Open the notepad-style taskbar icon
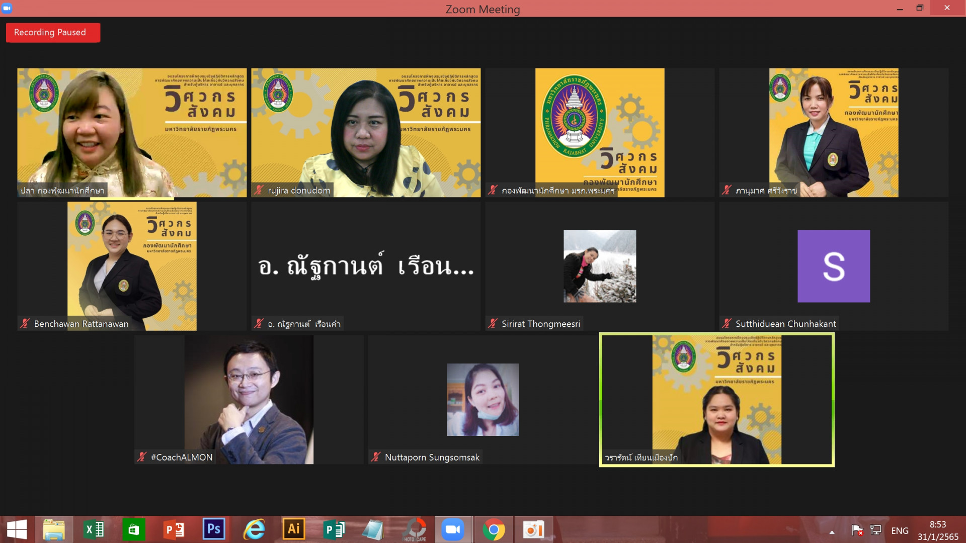966x543 pixels. [373, 529]
